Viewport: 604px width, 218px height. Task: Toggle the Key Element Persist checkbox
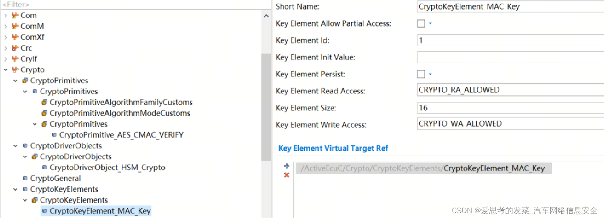coord(421,74)
